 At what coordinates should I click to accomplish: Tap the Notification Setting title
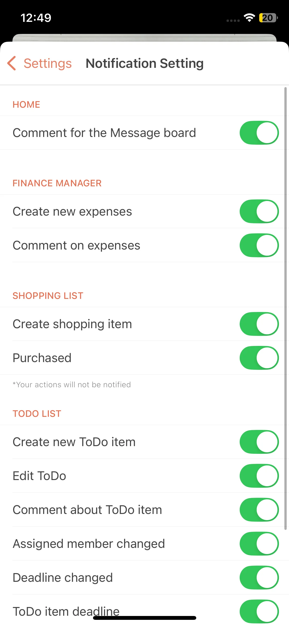click(x=144, y=63)
